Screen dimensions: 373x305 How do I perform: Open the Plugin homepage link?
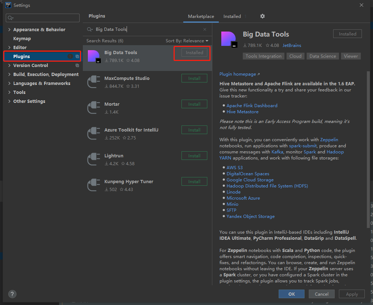click(240, 74)
